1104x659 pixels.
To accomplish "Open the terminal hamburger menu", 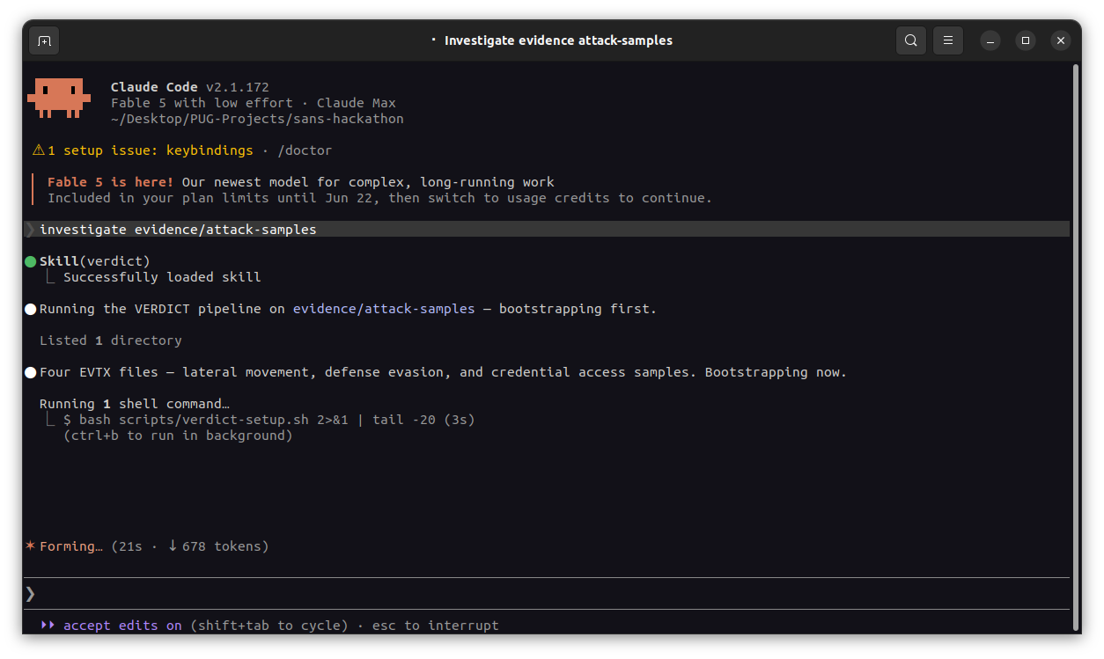I will pos(948,40).
